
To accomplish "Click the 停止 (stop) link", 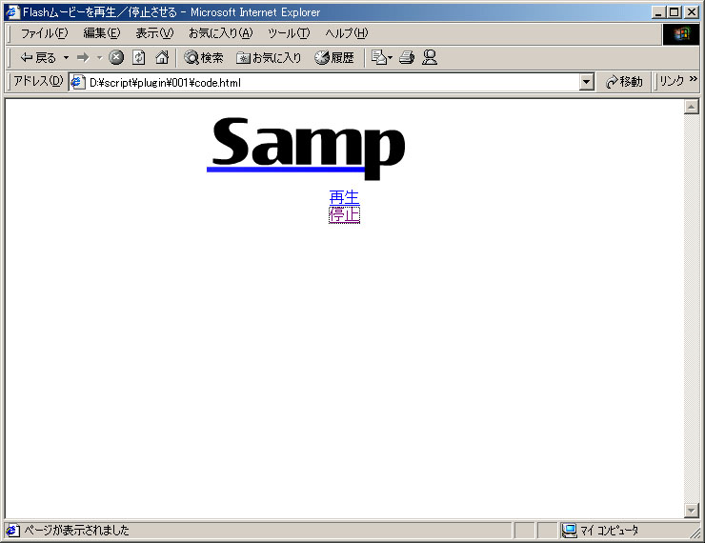I will click(345, 215).
